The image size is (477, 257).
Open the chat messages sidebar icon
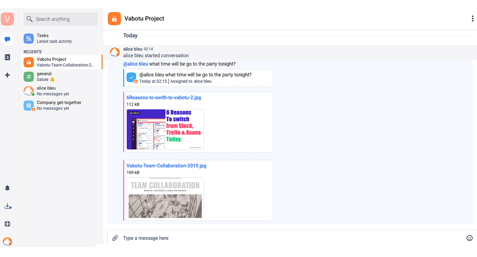[x=7, y=39]
